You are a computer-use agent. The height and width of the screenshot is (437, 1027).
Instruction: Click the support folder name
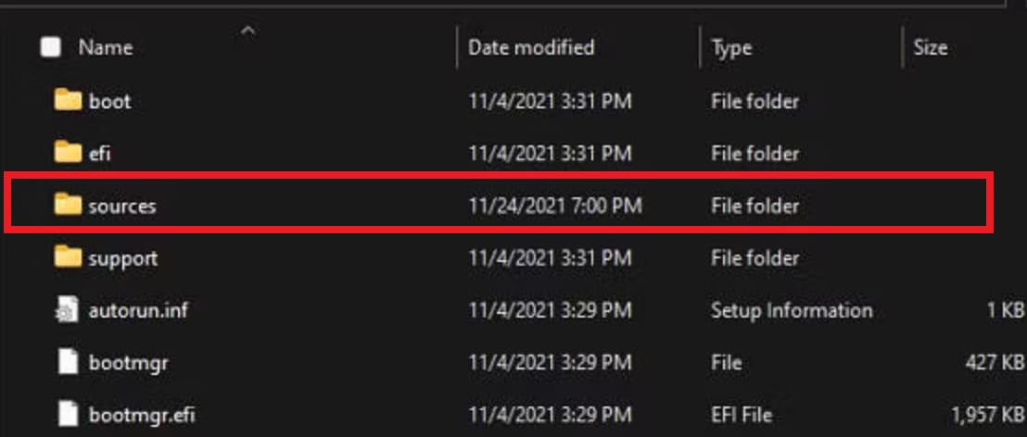(123, 258)
